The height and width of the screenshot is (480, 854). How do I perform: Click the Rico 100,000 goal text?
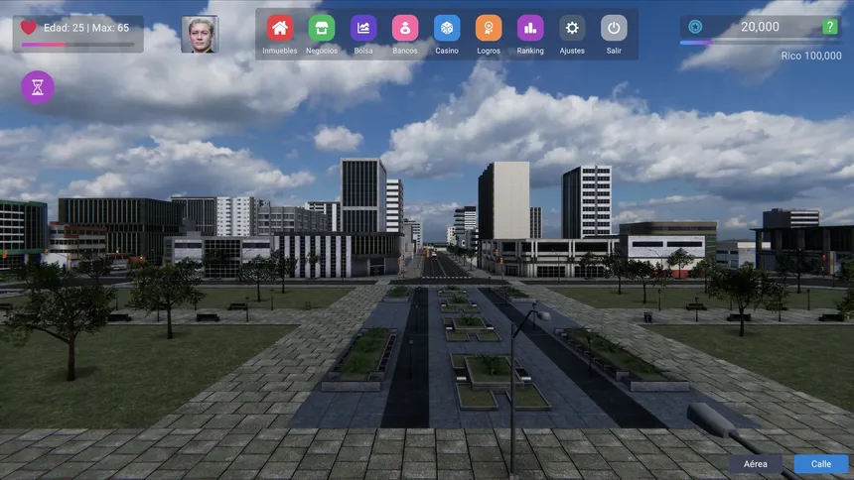(x=811, y=56)
